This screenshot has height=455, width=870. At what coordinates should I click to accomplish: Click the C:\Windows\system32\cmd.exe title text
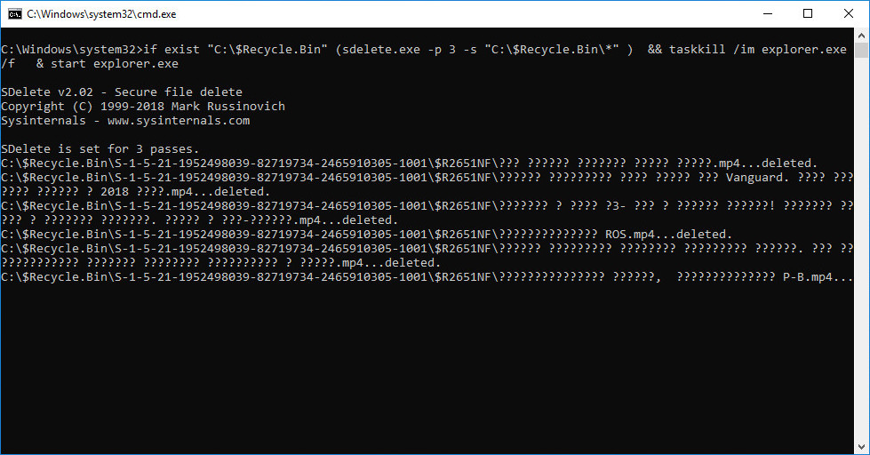tap(101, 14)
